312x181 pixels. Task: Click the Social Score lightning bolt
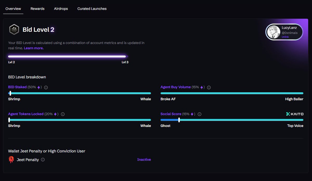point(192,114)
